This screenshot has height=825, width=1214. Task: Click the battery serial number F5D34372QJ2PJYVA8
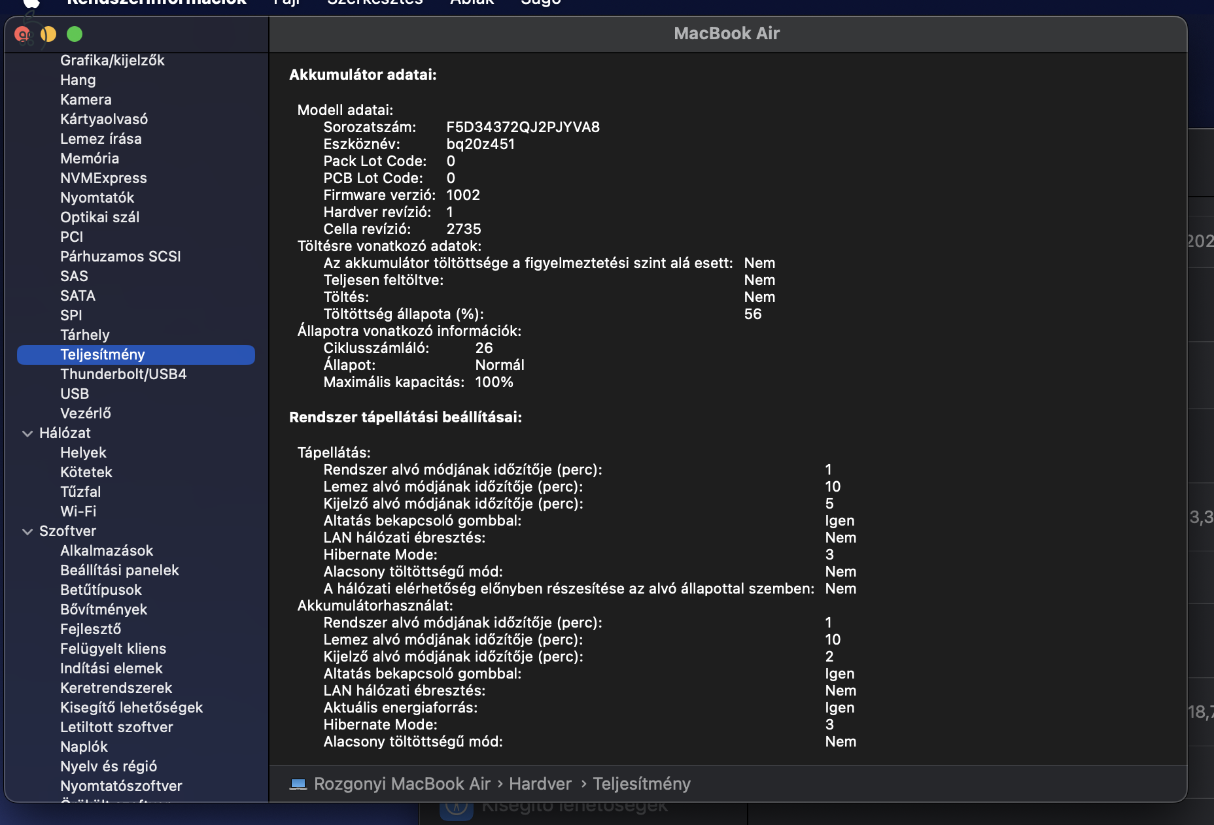(523, 127)
